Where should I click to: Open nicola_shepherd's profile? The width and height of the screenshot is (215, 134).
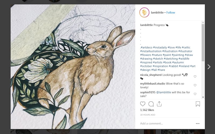coord(151,75)
